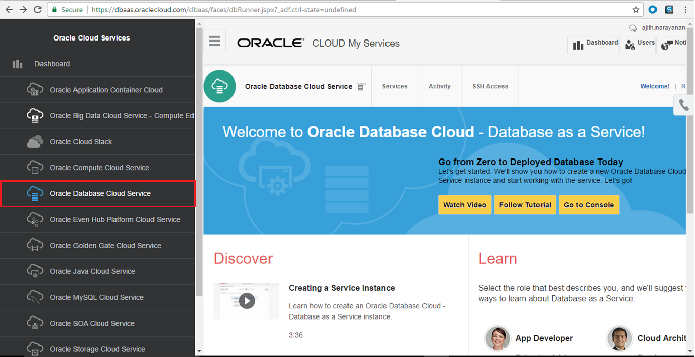Click the App Developer avatar
This screenshot has width=695, height=357.
497,338
